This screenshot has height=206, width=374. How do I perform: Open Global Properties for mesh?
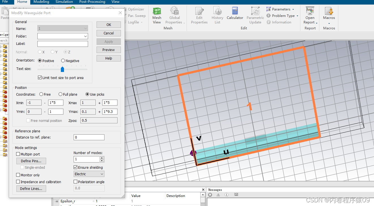pyautogui.click(x=175, y=16)
